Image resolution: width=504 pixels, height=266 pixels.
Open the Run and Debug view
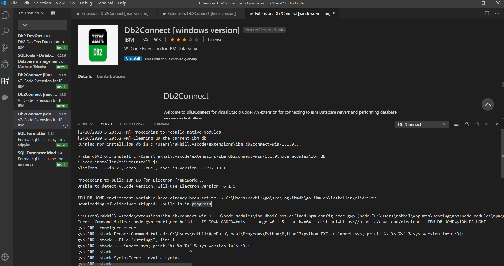click(x=5, y=64)
